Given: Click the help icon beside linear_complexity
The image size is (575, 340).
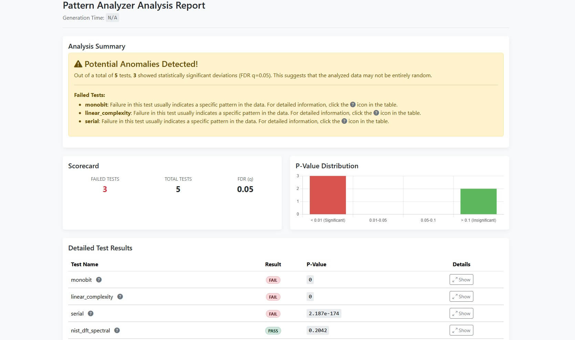Looking at the screenshot, I should 120,297.
